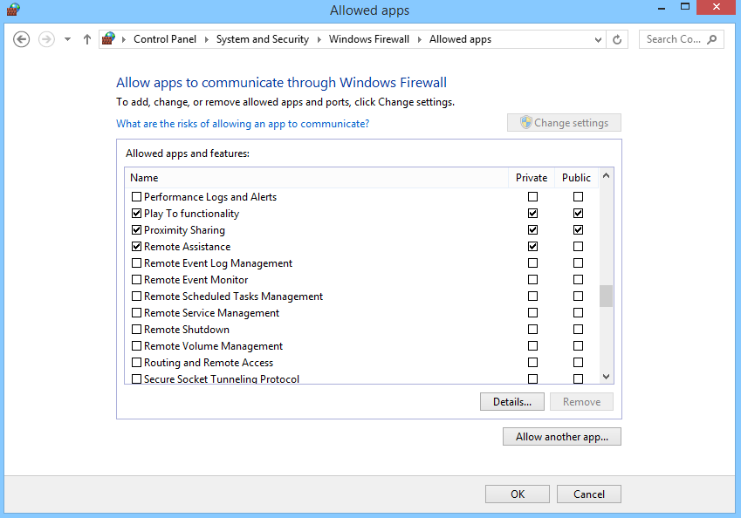Toggle Remote Assistance Public checkbox
Image resolution: width=741 pixels, height=518 pixels.
[578, 247]
